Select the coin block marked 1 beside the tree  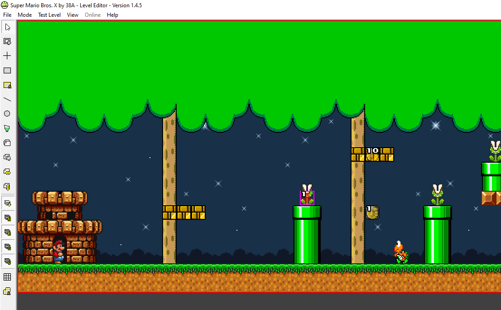coord(372,213)
